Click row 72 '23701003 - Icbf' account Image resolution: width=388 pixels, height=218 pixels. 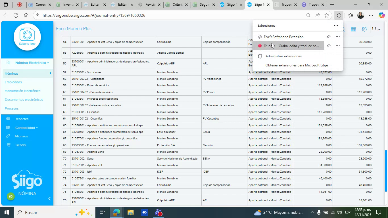click(82, 172)
